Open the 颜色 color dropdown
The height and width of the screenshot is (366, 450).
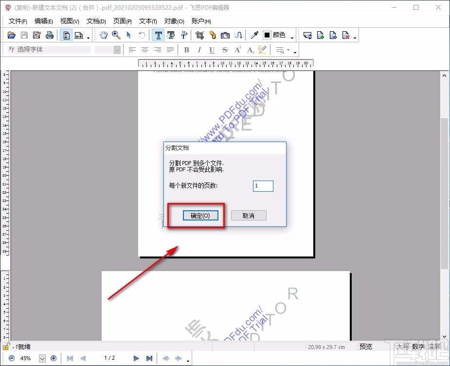(x=292, y=37)
